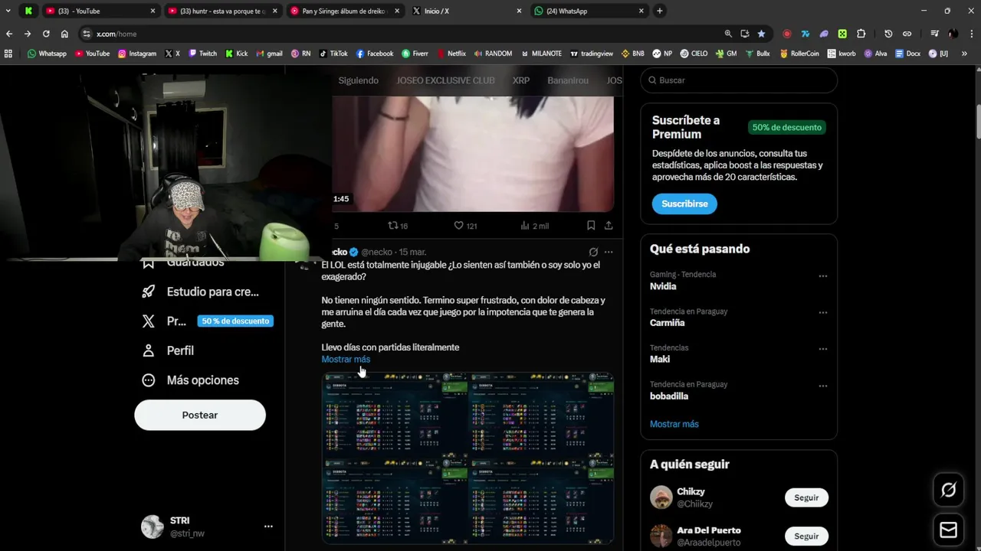This screenshot has width=981, height=551.
Task: Open tradingview bookmark
Action: pos(591,54)
